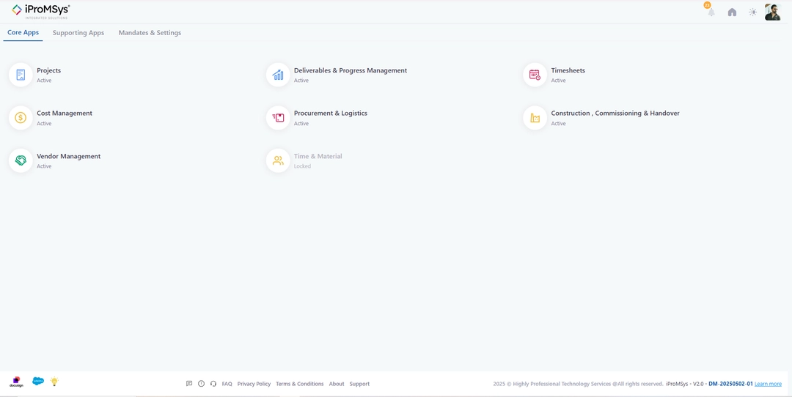Open the Timesheets calendar icon
The image size is (792, 397).
pos(535,75)
